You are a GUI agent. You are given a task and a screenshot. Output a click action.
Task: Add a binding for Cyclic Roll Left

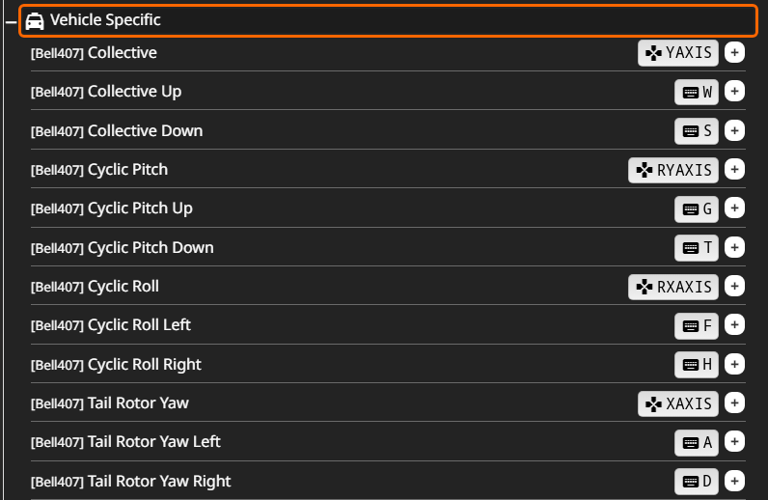coord(734,325)
